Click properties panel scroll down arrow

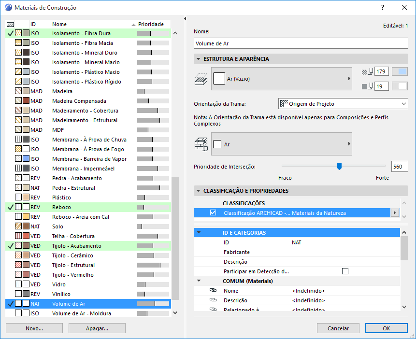(404, 307)
